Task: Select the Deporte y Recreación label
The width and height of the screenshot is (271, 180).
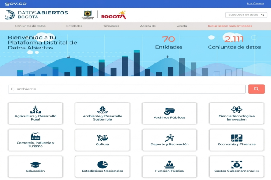Action: click(x=169, y=144)
